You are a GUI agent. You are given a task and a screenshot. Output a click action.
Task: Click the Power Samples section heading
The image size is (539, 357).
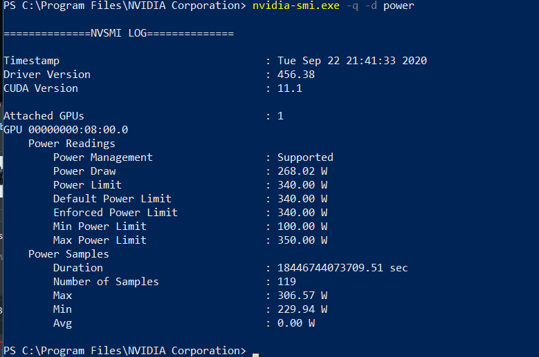pos(68,254)
